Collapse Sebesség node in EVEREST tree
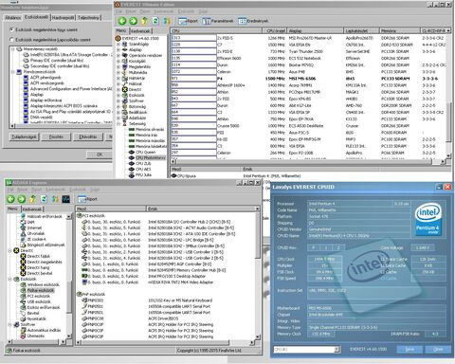This screenshot has width=455, height=364. coord(118,123)
